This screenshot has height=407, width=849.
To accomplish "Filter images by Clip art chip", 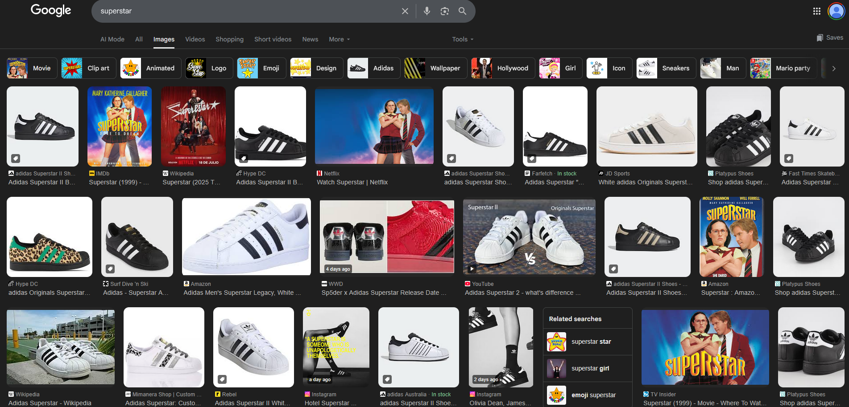I will (x=89, y=68).
